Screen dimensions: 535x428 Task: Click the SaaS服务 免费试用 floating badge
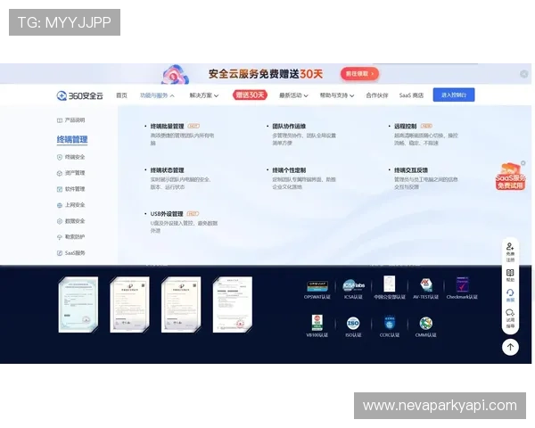click(510, 177)
